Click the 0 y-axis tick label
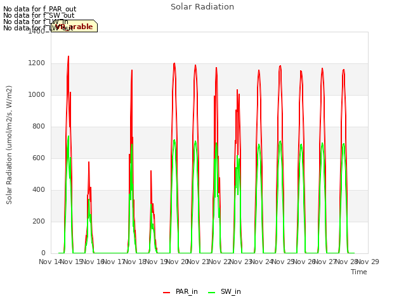 [43, 253]
